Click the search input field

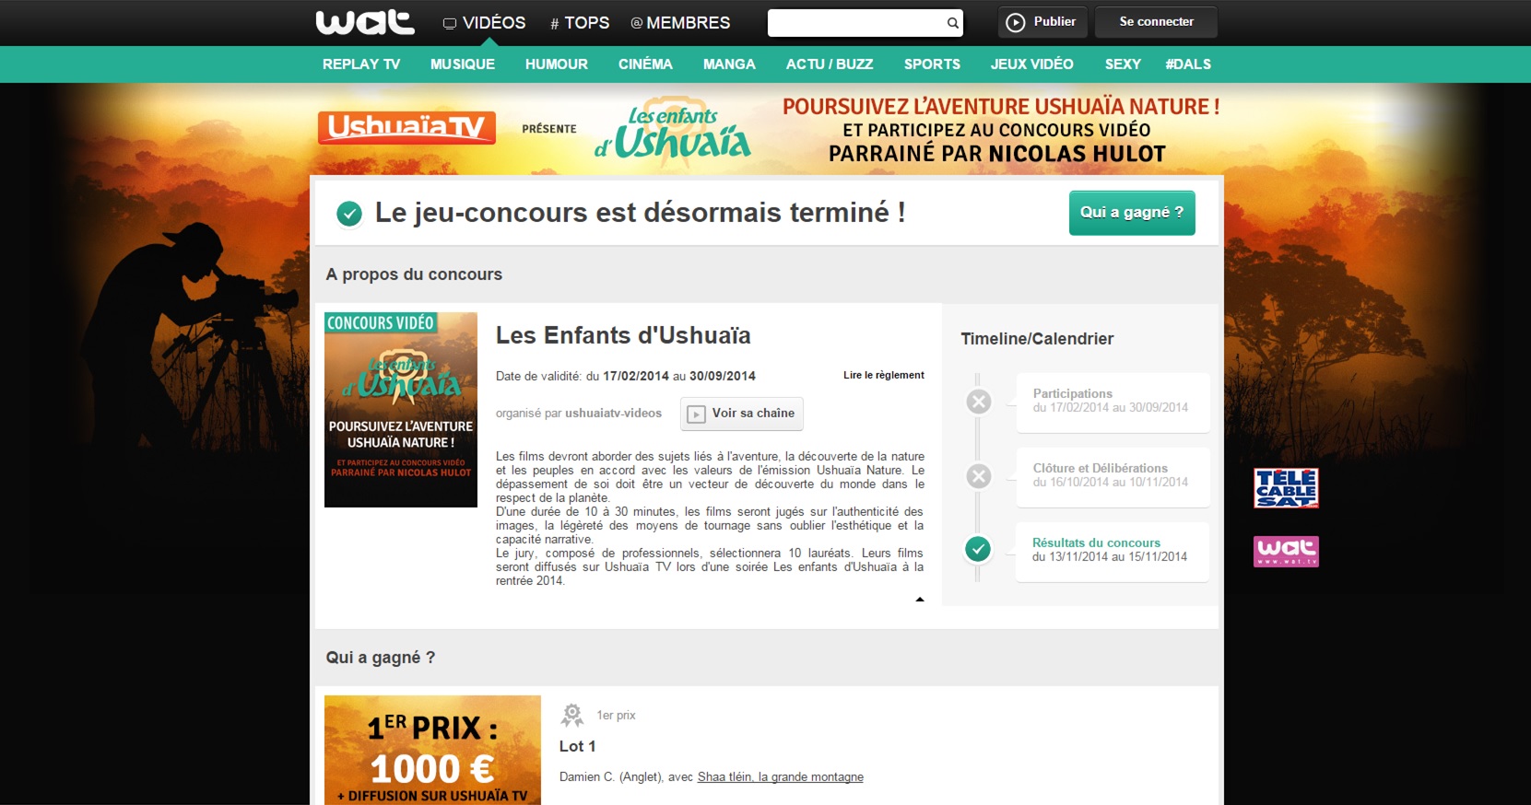[x=856, y=23]
